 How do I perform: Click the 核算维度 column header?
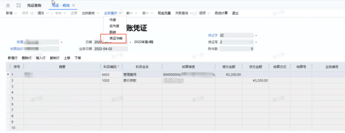(189, 67)
